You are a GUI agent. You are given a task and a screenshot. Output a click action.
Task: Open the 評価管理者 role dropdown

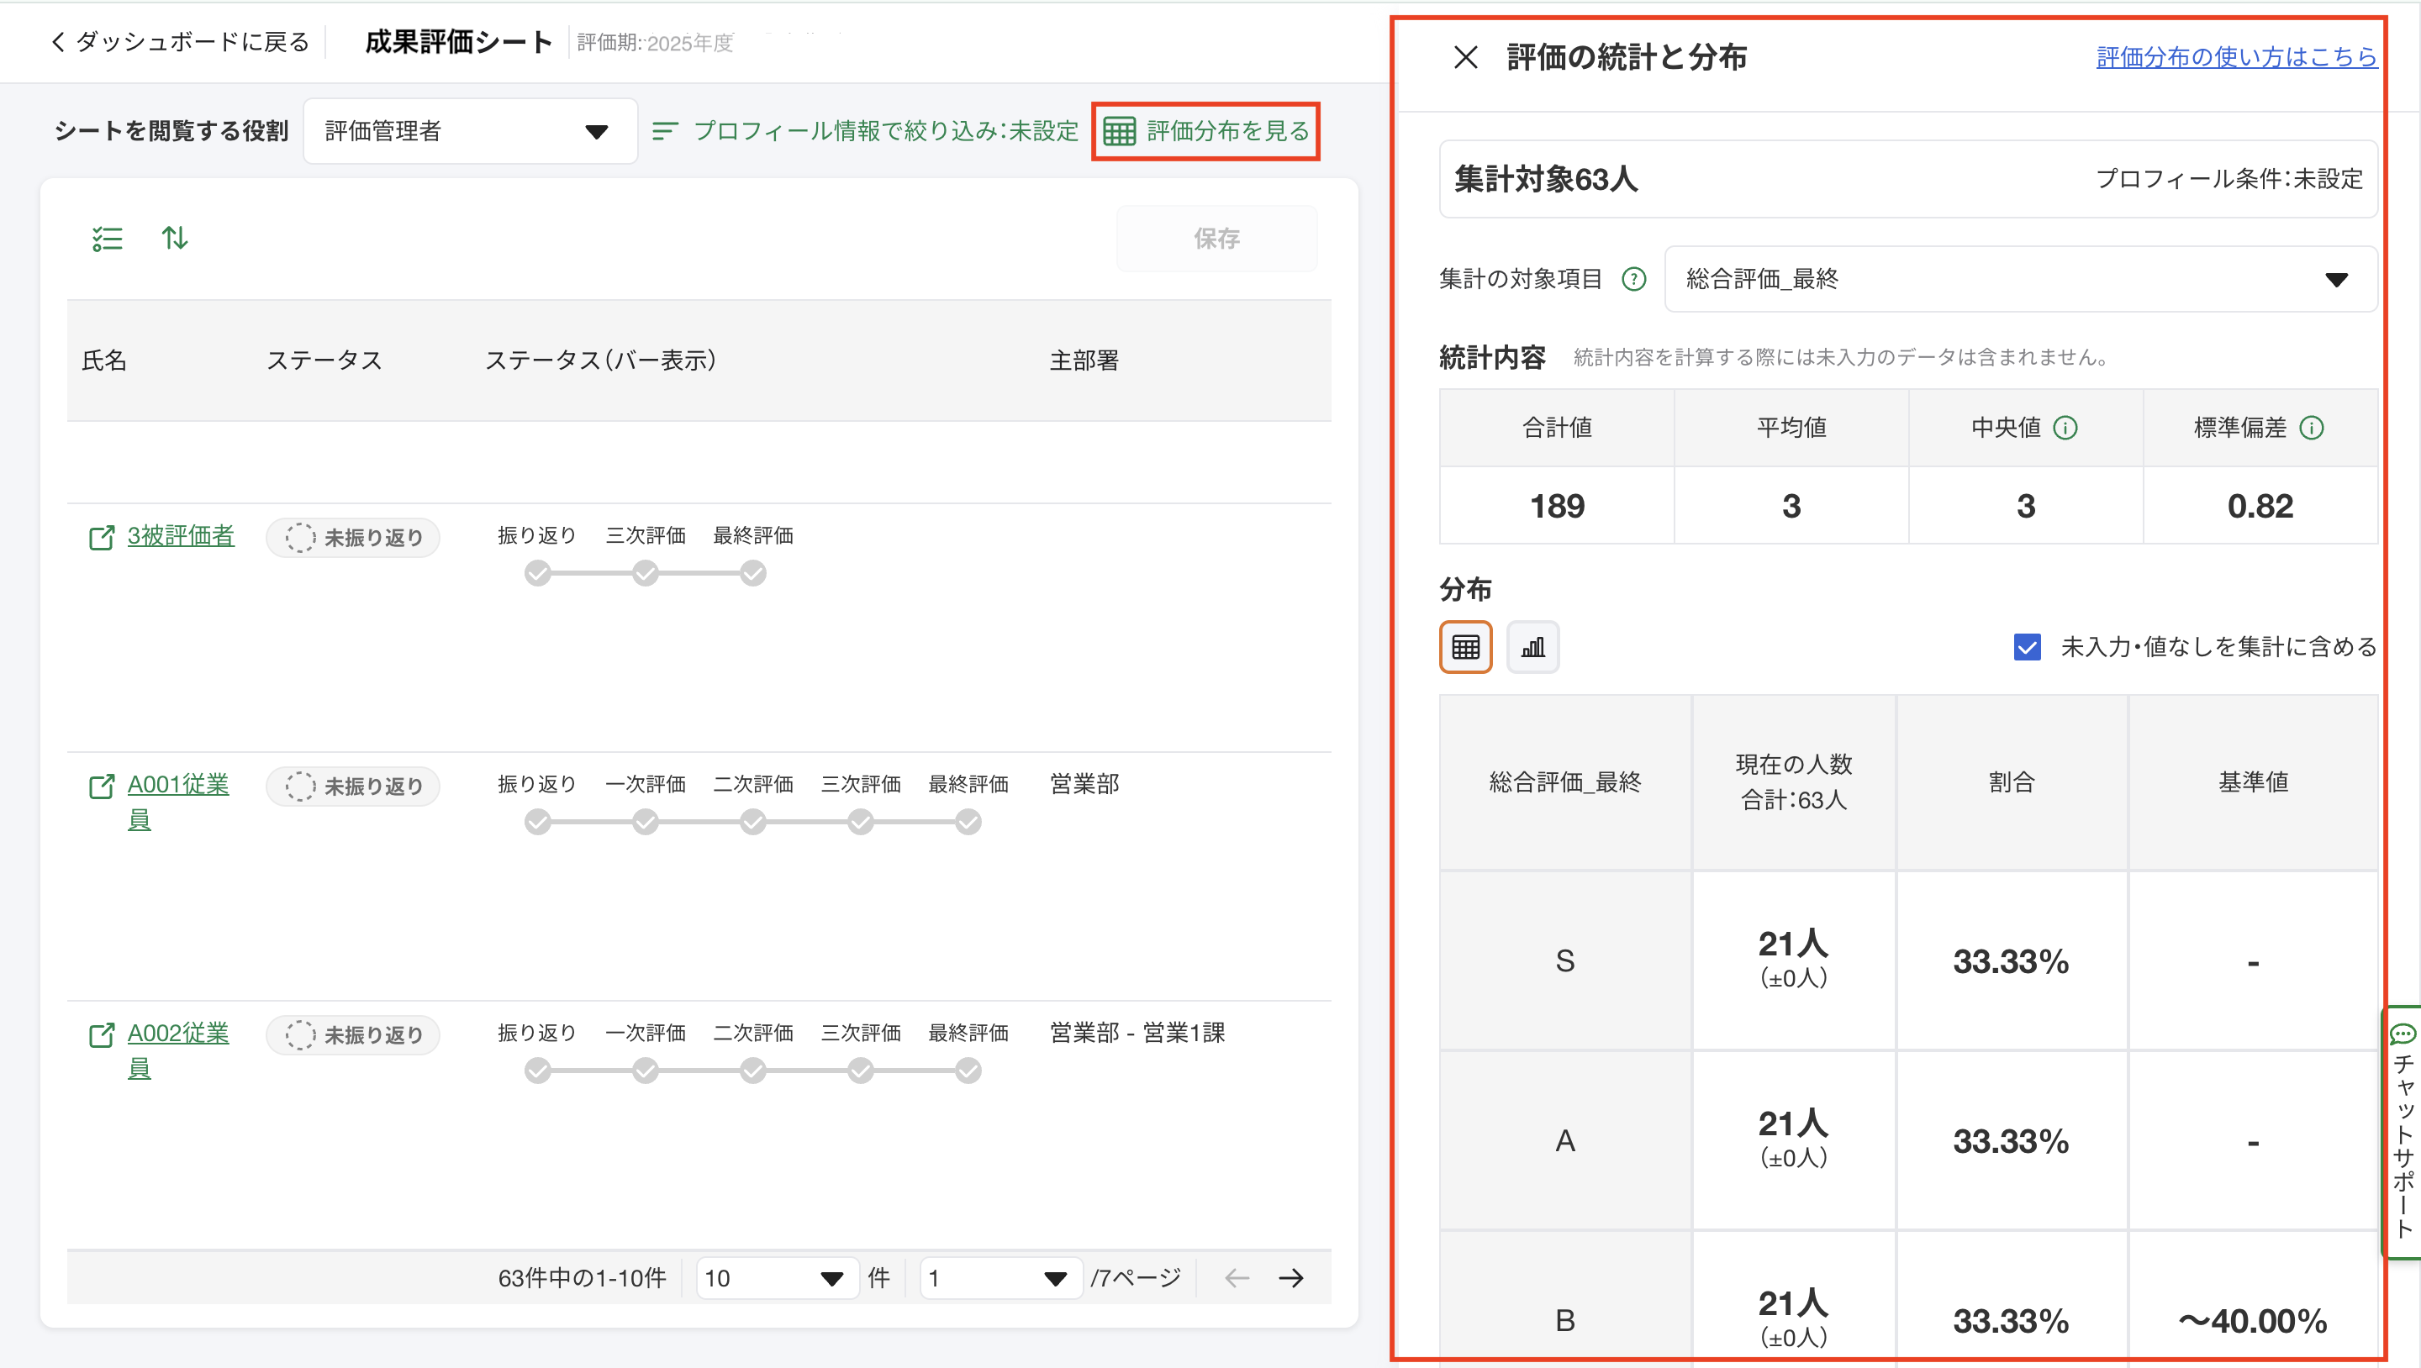pyautogui.click(x=470, y=132)
